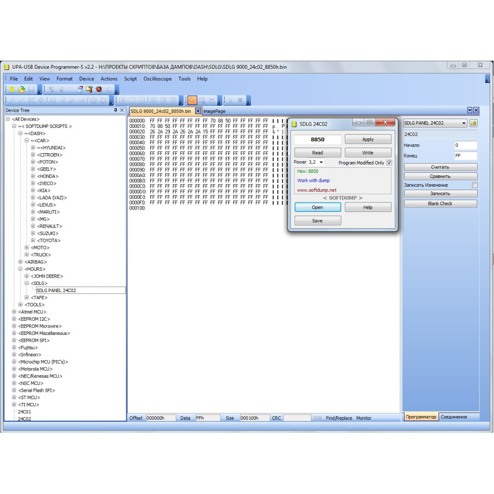Click the align left text icon
The image size is (494, 494).
[x=154, y=100]
